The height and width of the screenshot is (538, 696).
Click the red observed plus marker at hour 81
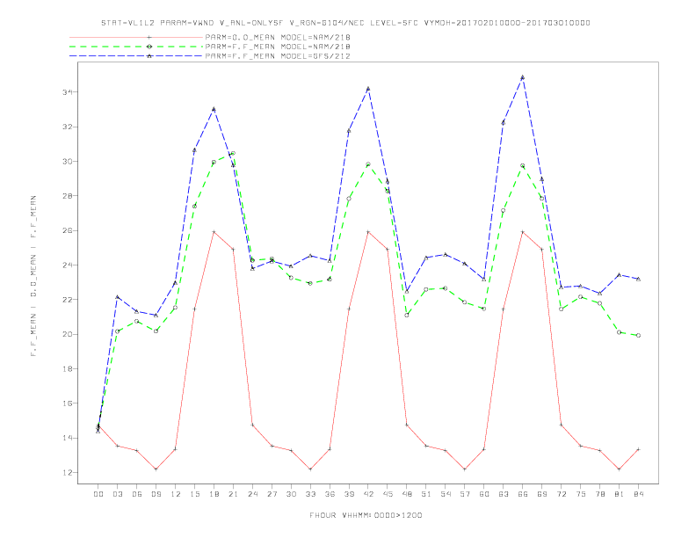[x=620, y=469]
